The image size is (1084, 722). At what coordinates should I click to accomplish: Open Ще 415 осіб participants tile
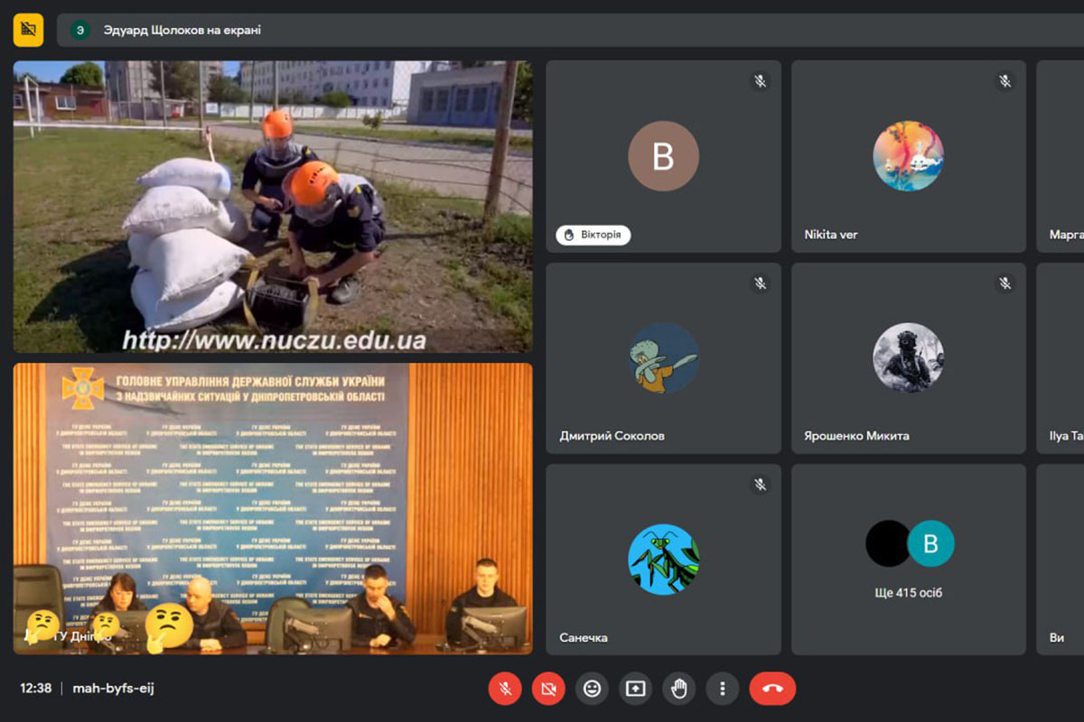(909, 560)
